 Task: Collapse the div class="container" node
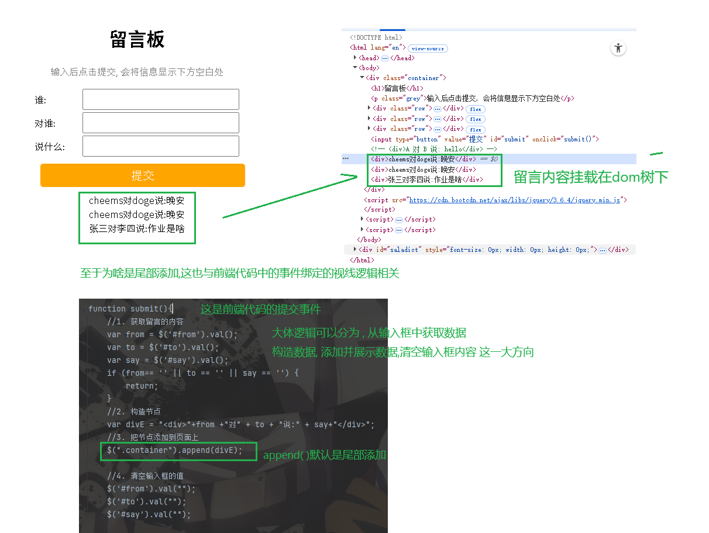[362, 78]
